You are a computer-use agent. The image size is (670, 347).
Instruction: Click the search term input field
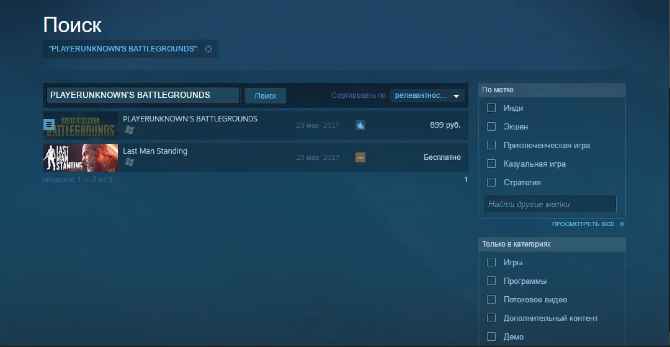pyautogui.click(x=143, y=95)
